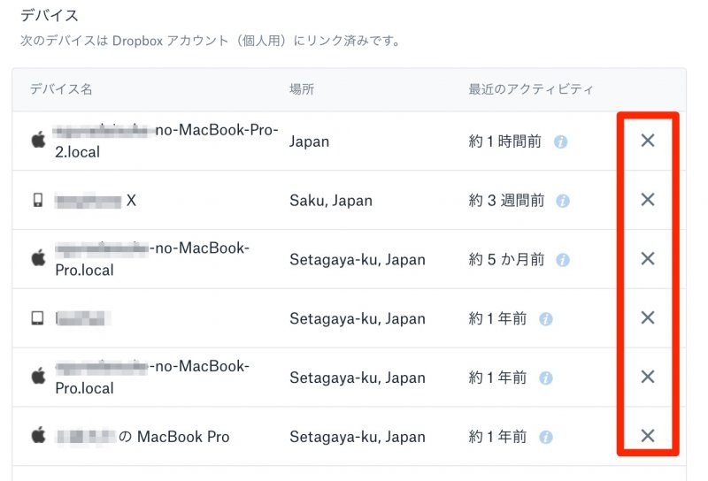
Task: Unlink the MacBook-Pro-2.local device with X
Action: pos(648,141)
